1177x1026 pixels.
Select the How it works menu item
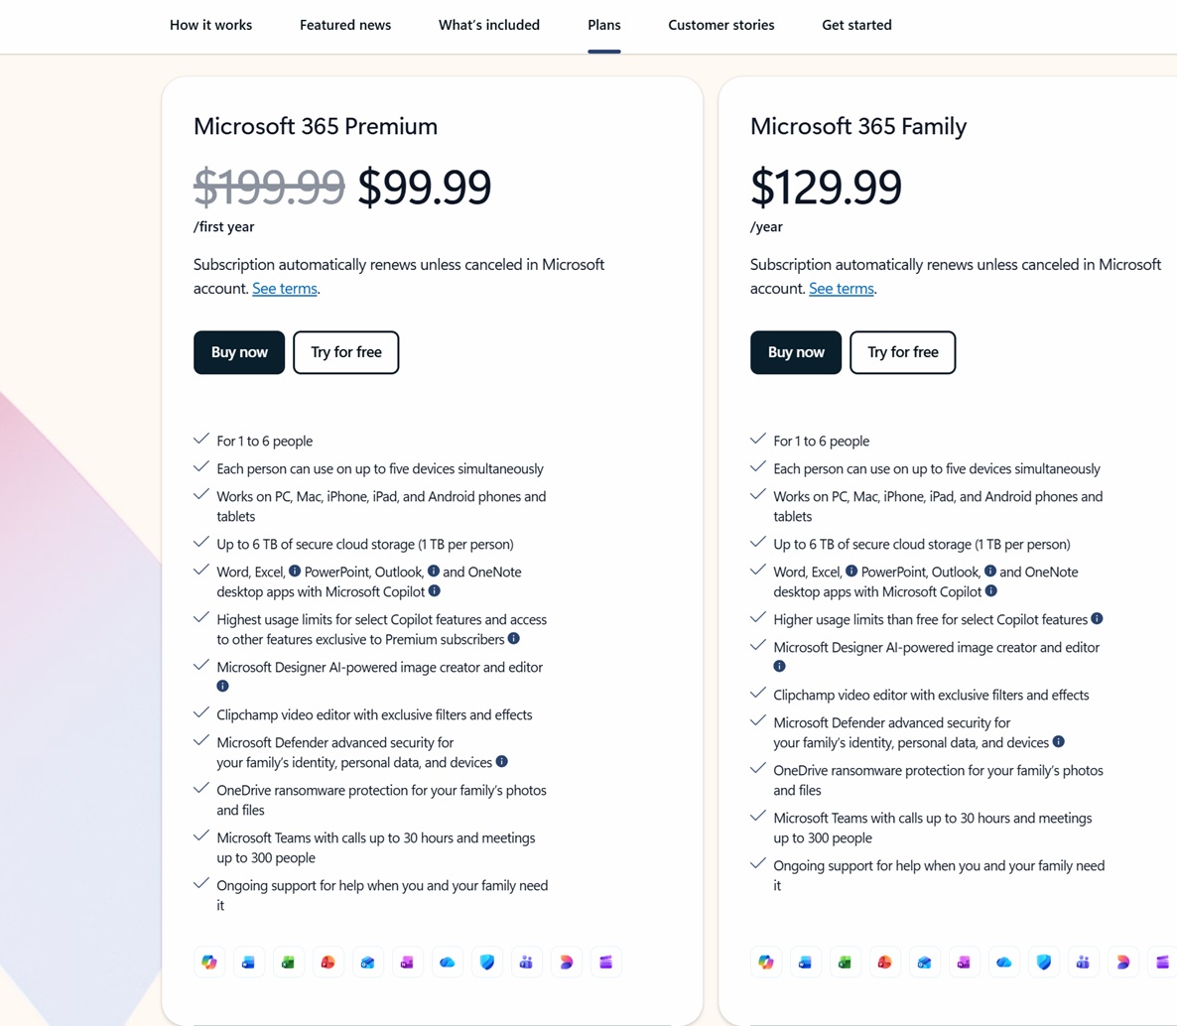coord(210,25)
